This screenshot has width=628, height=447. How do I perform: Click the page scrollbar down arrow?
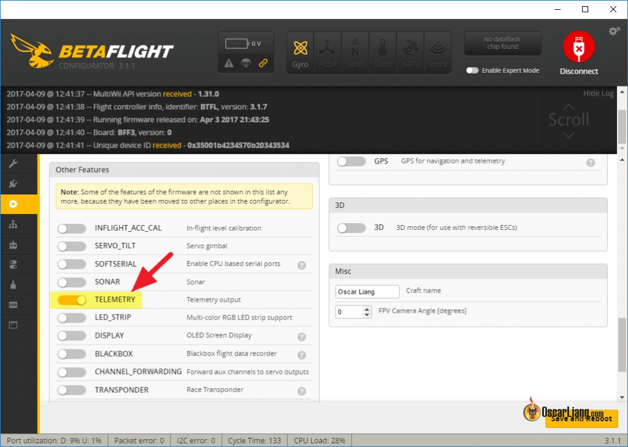coord(622,397)
